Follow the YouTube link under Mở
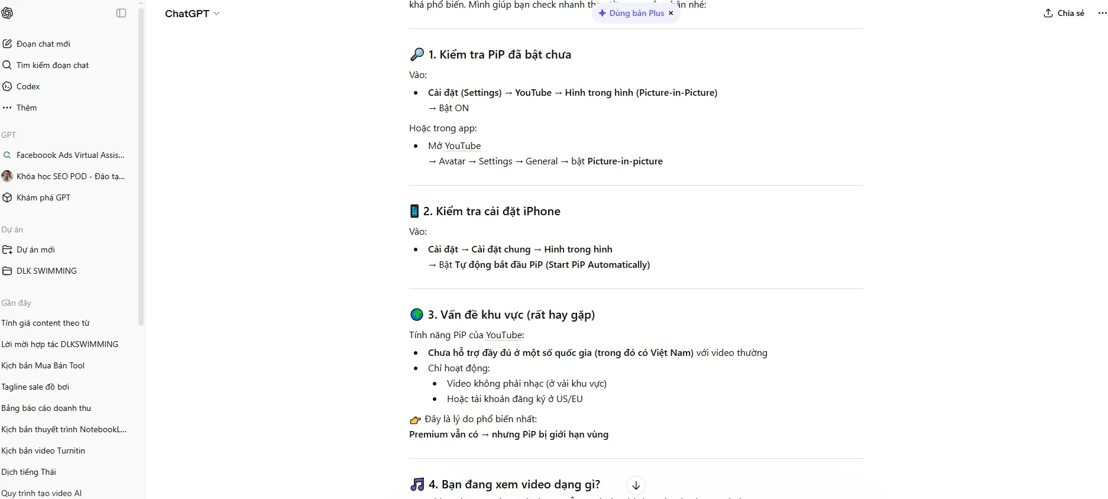This screenshot has width=1108, height=499. point(462,146)
